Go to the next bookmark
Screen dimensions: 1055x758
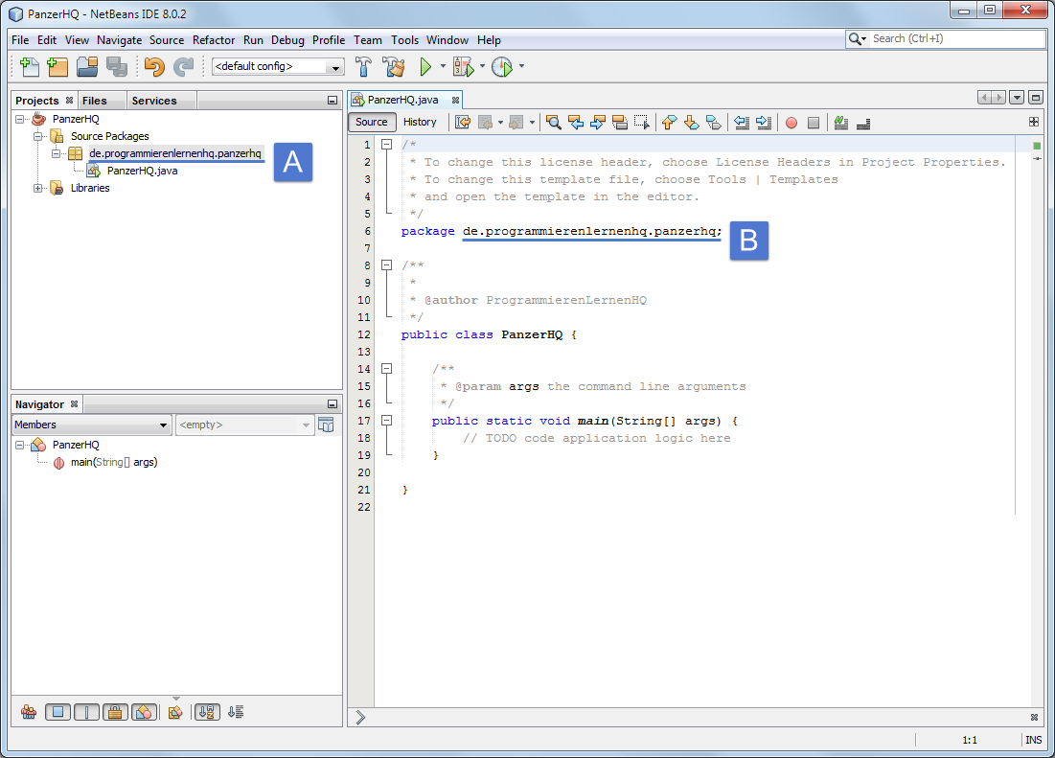691,123
